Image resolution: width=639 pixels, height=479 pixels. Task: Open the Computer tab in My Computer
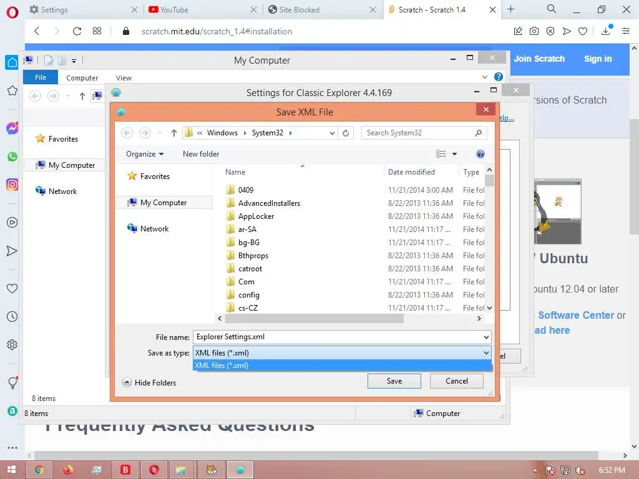pos(82,78)
